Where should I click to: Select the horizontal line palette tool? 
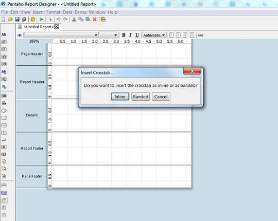4,125
